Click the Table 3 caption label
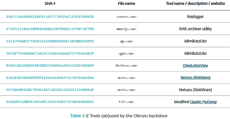This screenshot has width=230, height=119. (x=77, y=116)
